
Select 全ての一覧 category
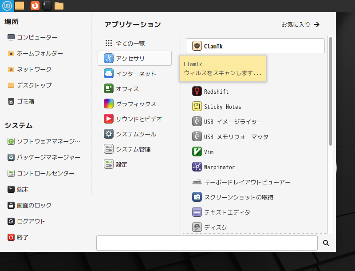(x=134, y=43)
